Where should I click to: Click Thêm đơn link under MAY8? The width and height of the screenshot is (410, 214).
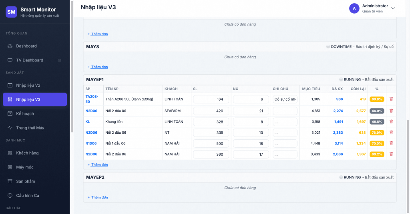tap(99, 67)
